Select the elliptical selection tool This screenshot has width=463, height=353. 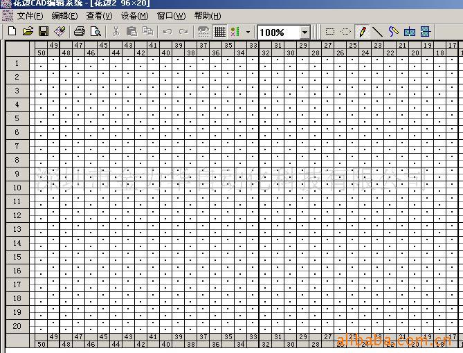pos(346,32)
